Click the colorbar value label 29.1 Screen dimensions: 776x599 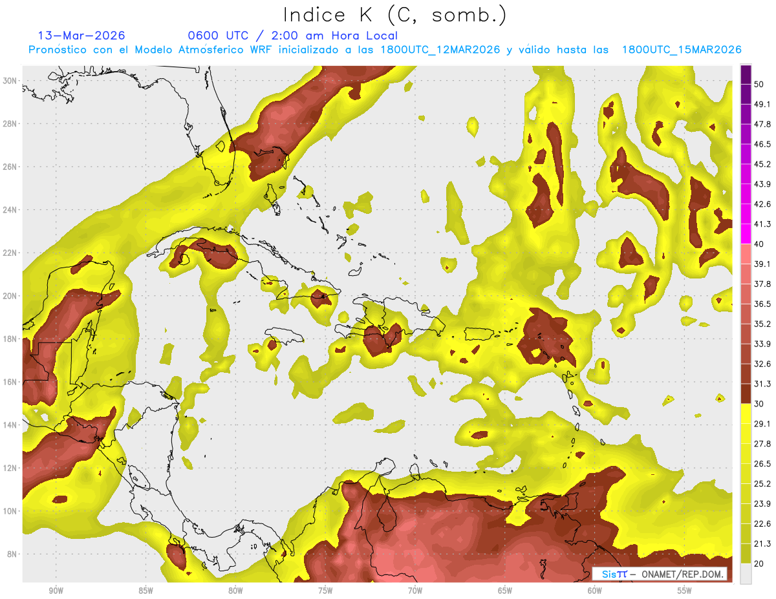click(x=762, y=424)
